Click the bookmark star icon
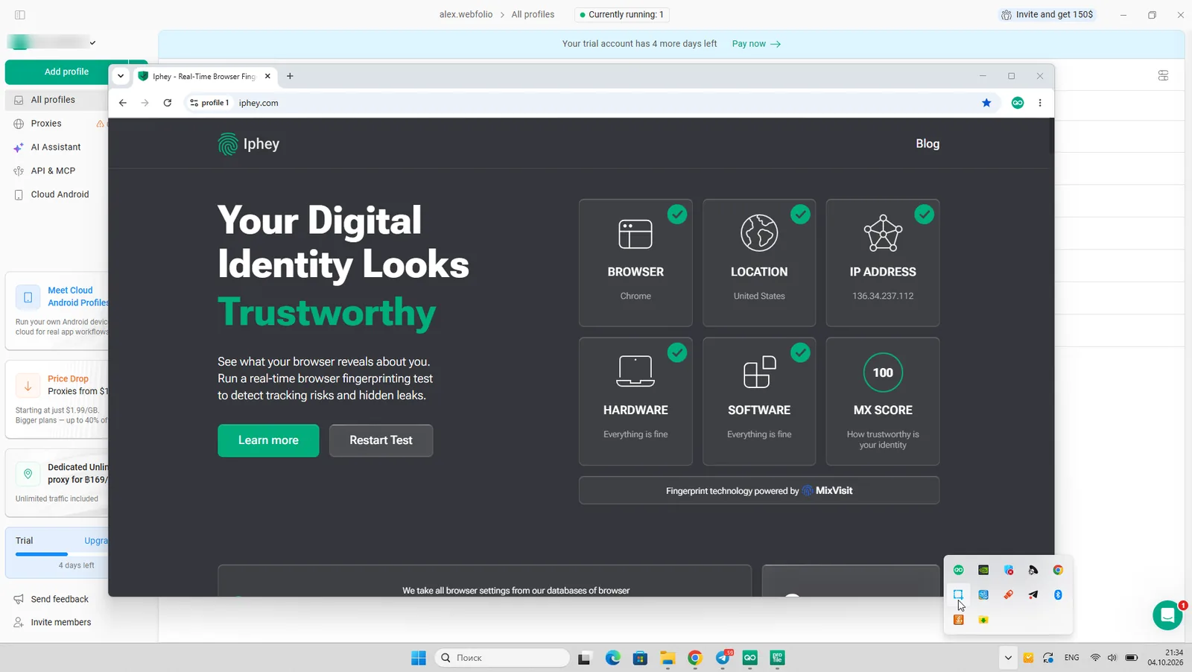1192x672 pixels. click(x=986, y=103)
